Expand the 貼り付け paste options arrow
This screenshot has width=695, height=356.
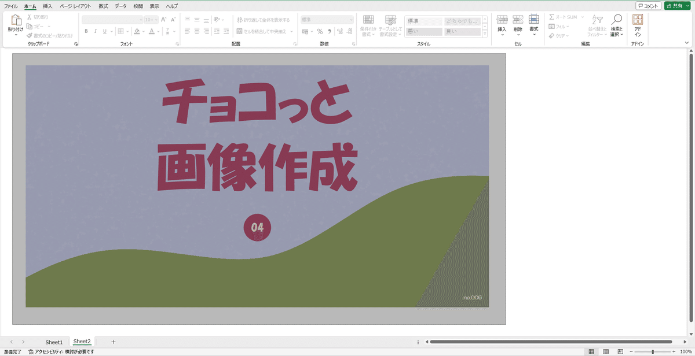pos(16,35)
